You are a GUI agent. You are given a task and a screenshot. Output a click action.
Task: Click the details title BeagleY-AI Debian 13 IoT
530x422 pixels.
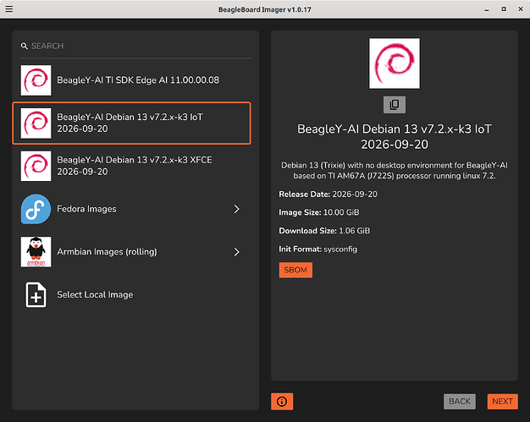pos(395,137)
